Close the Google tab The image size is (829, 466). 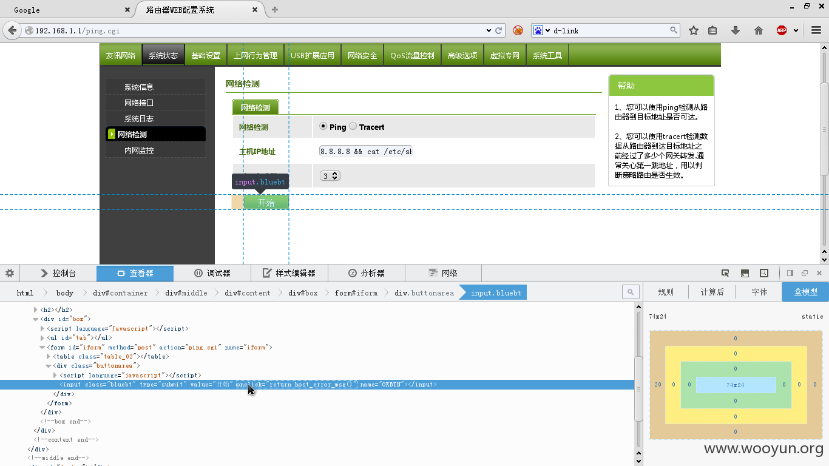(127, 10)
